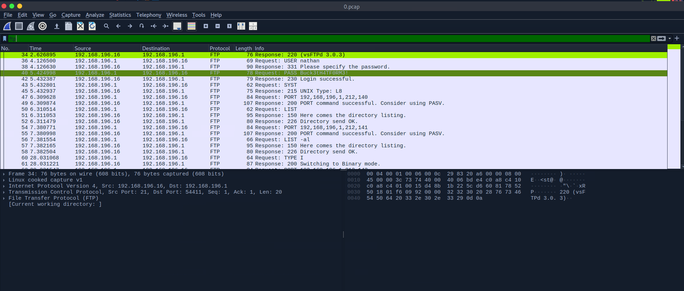Open the Capture menu

click(x=71, y=15)
